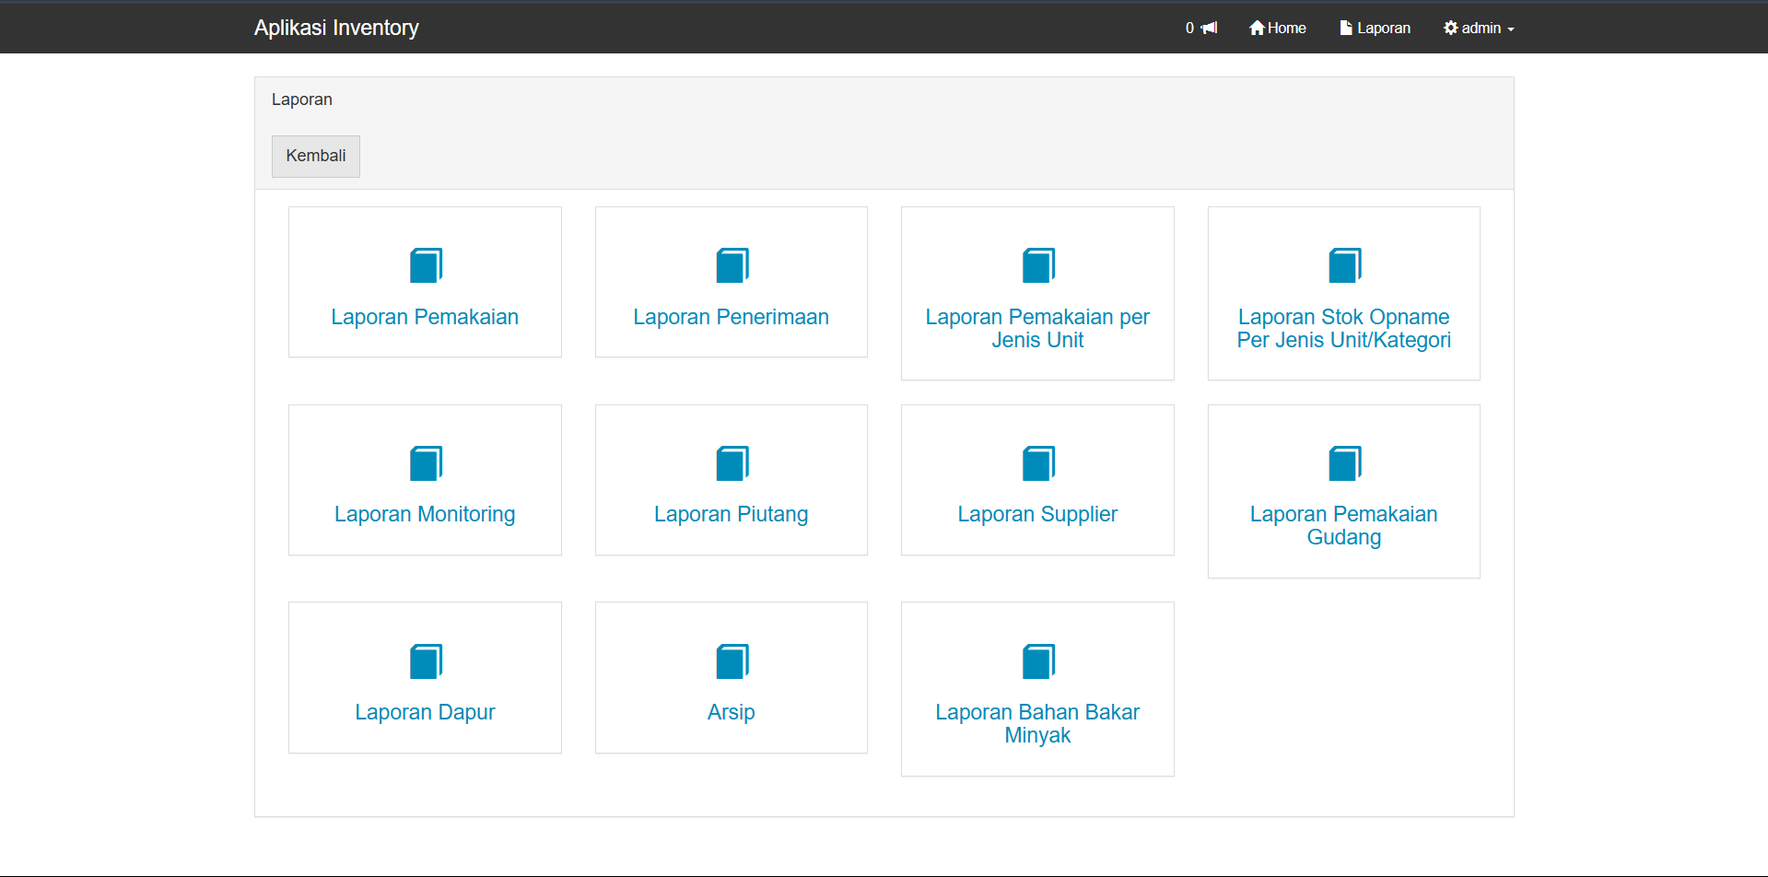Expand the admin dropdown menu
This screenshot has height=877, width=1768.
pos(1479,28)
